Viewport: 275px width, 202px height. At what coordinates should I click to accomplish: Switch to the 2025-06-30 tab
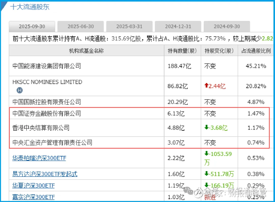81,26
